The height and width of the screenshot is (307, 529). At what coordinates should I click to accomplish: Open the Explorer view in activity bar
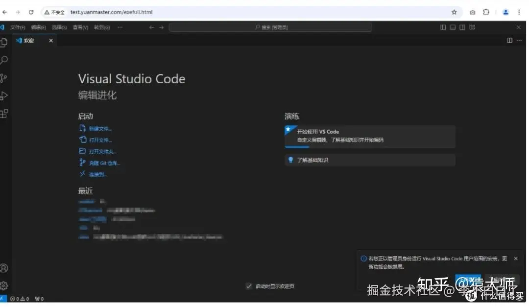coord(4,43)
